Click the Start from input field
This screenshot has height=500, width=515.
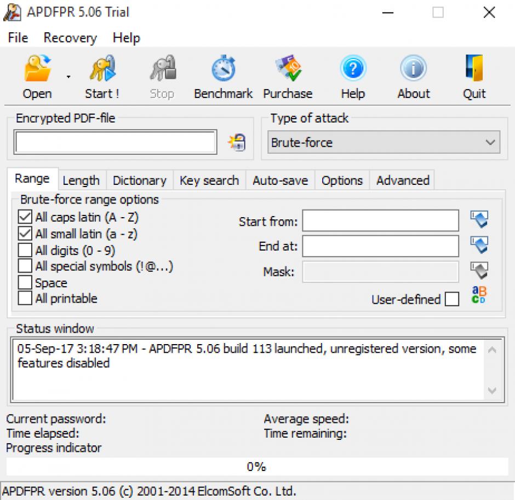[x=380, y=220]
